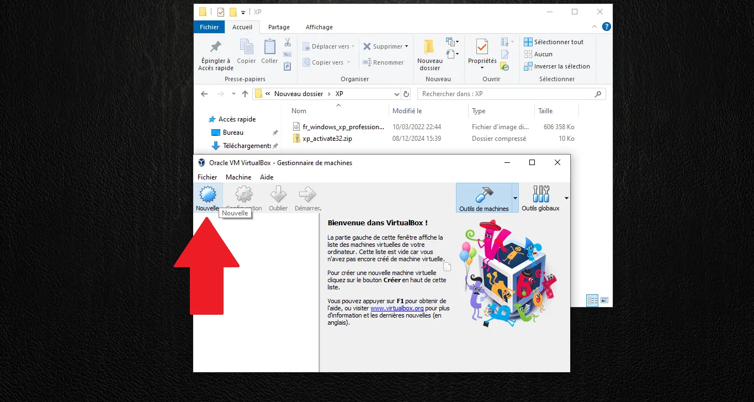Click the Oublier discard icon in VirtualBox
This screenshot has width=754, height=402.
pos(278,194)
